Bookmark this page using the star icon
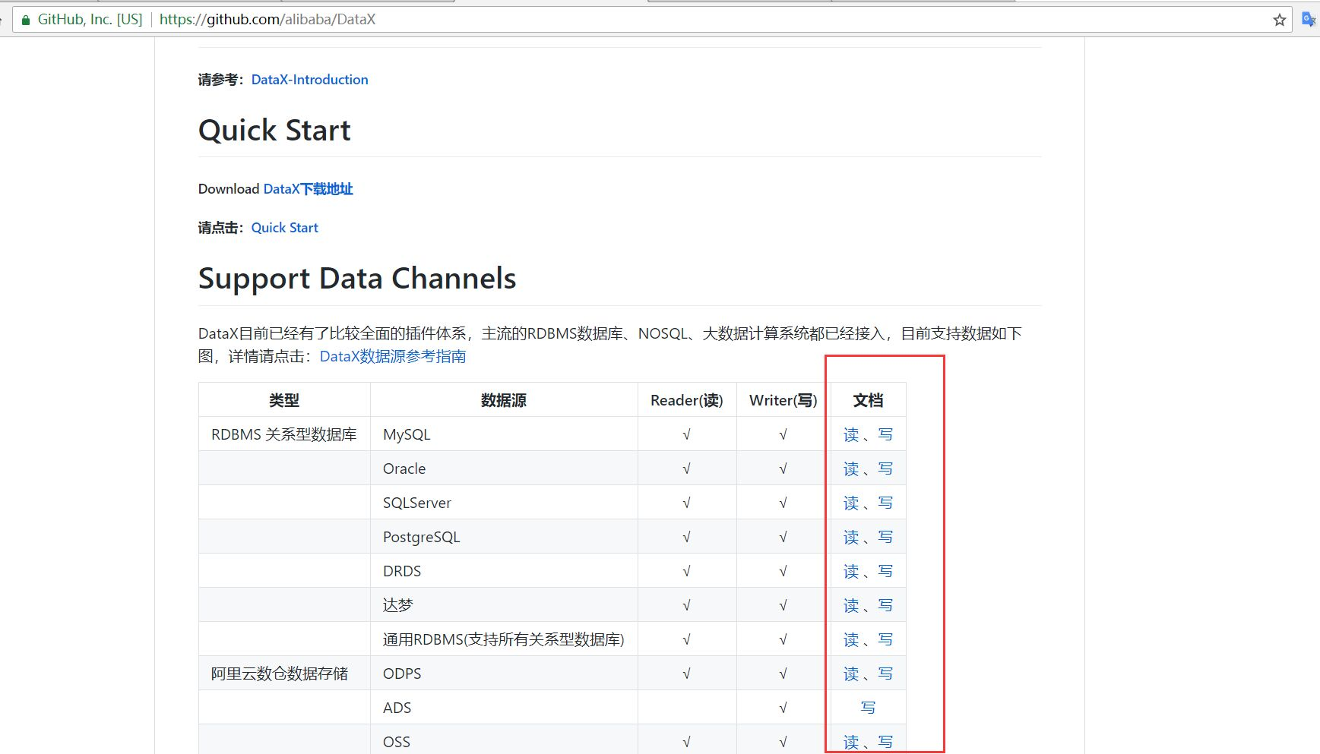Screen dimensions: 1320x754 pos(1279,19)
